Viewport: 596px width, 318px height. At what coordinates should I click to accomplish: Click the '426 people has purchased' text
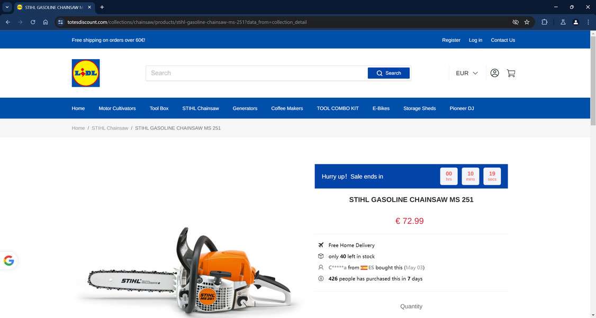[375, 278]
